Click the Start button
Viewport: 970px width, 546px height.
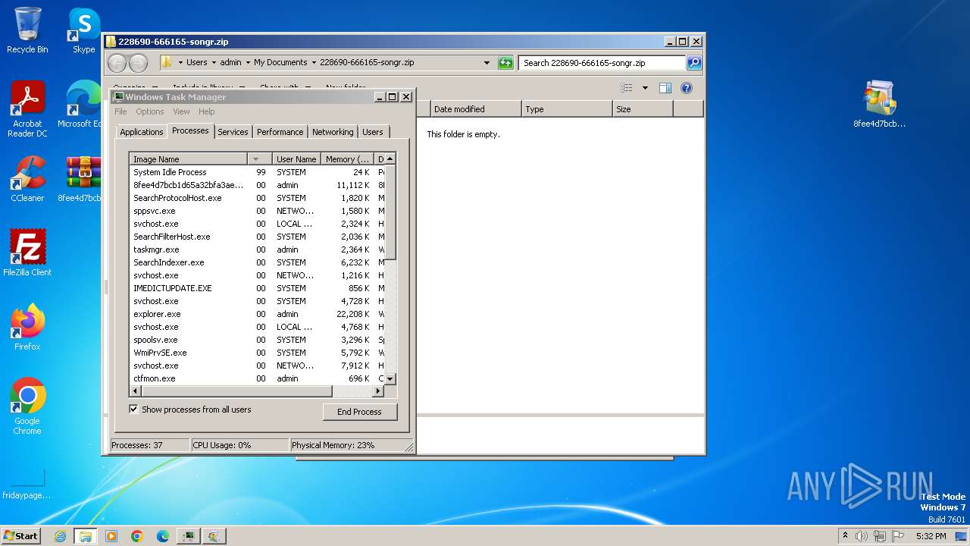20,536
